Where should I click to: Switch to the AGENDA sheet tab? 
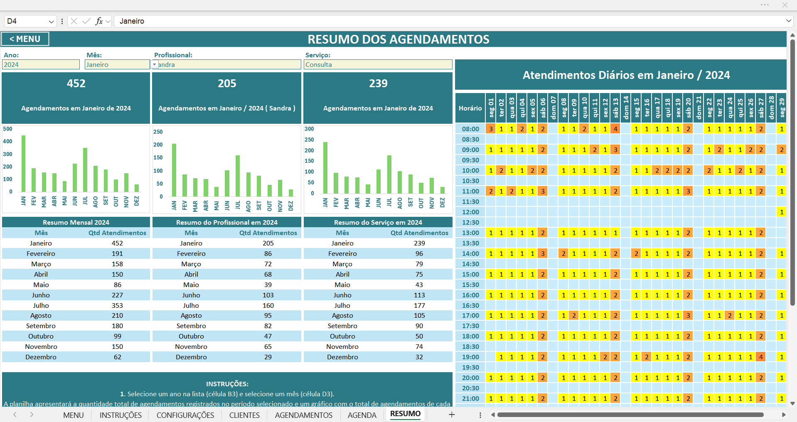[362, 415]
